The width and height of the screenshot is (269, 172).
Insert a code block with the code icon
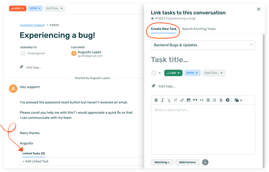coord(201,100)
